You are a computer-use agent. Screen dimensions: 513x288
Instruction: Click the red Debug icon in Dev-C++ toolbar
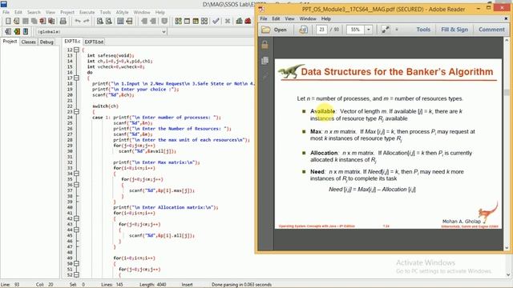pos(248,21)
